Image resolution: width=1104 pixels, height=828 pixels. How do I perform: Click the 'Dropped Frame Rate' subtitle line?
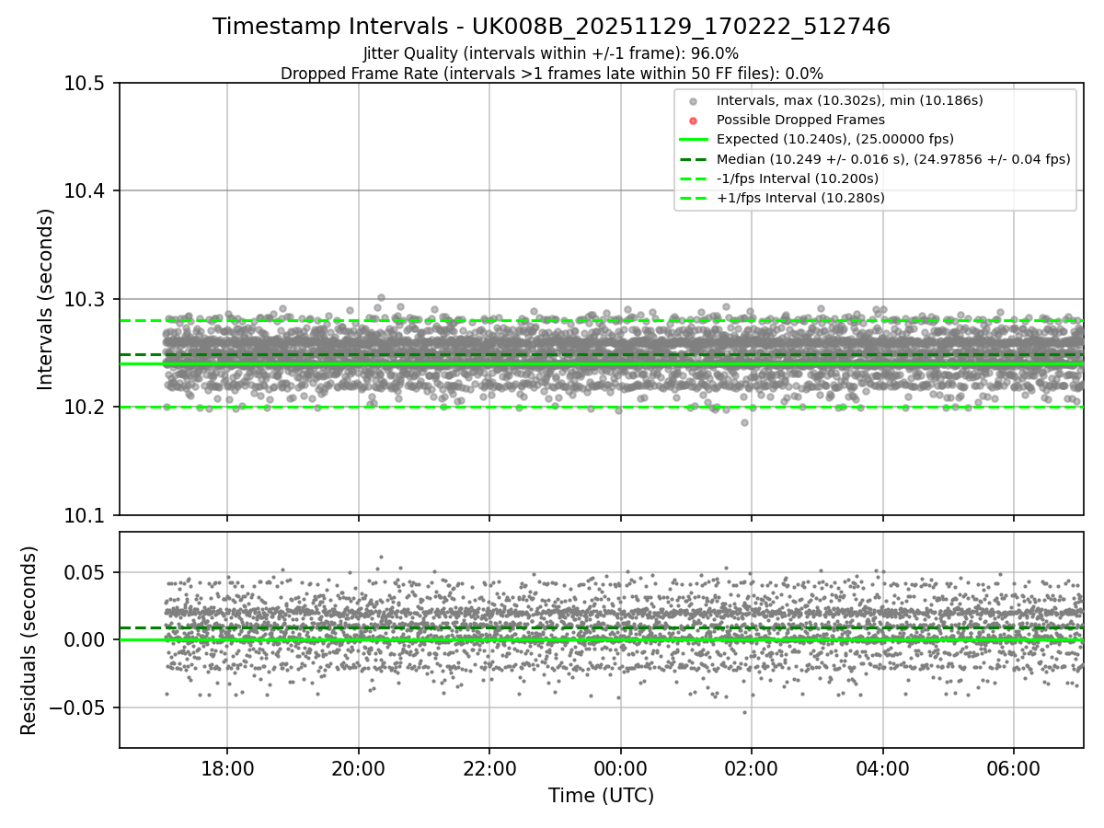[551, 74]
